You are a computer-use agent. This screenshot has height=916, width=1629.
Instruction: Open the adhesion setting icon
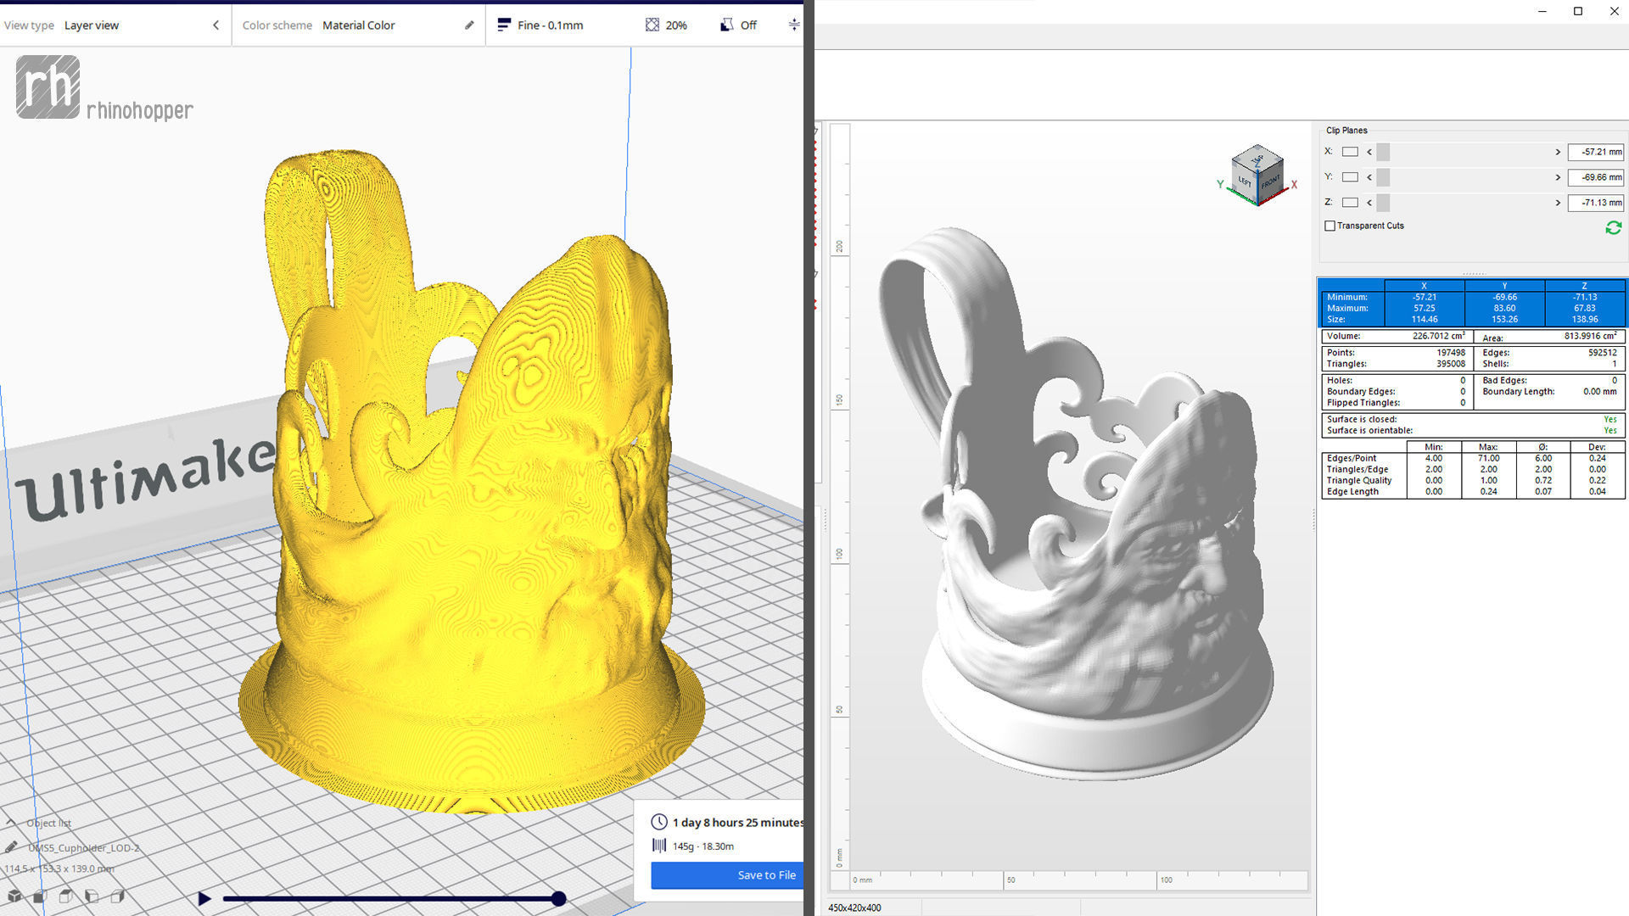click(793, 25)
